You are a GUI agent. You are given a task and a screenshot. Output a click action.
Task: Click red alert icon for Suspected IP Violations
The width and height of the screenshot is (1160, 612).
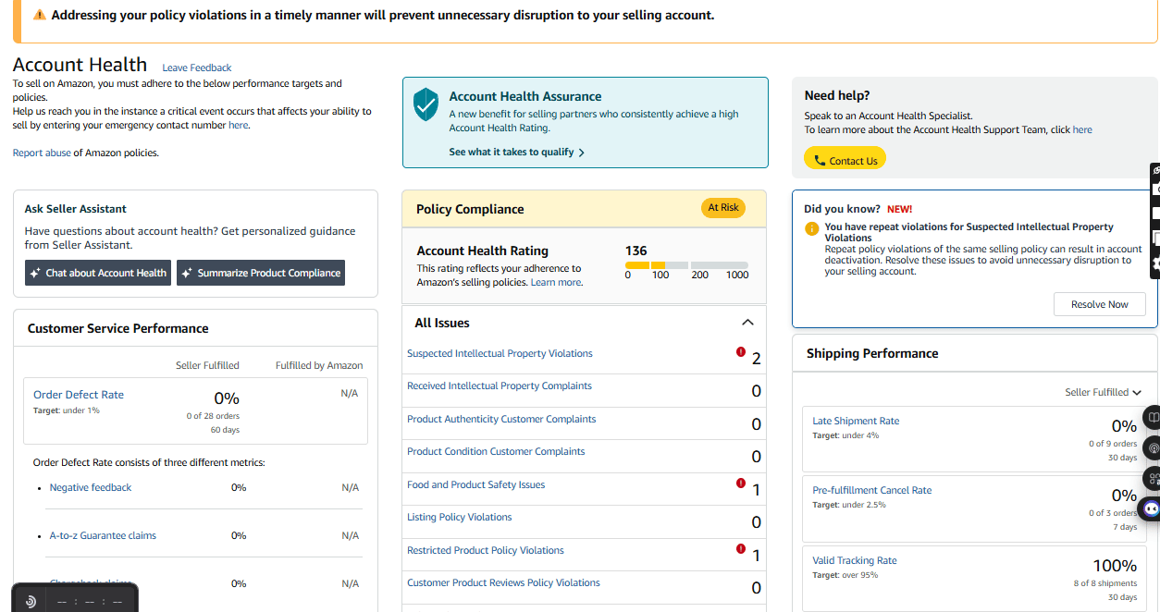(x=741, y=352)
